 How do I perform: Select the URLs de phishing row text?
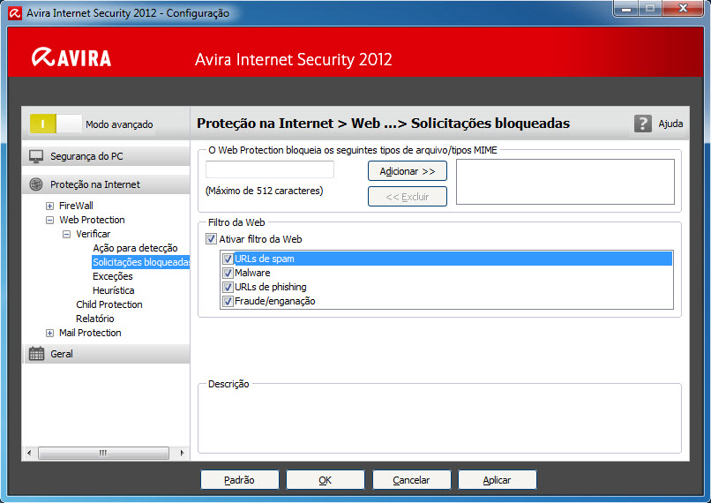tap(271, 287)
